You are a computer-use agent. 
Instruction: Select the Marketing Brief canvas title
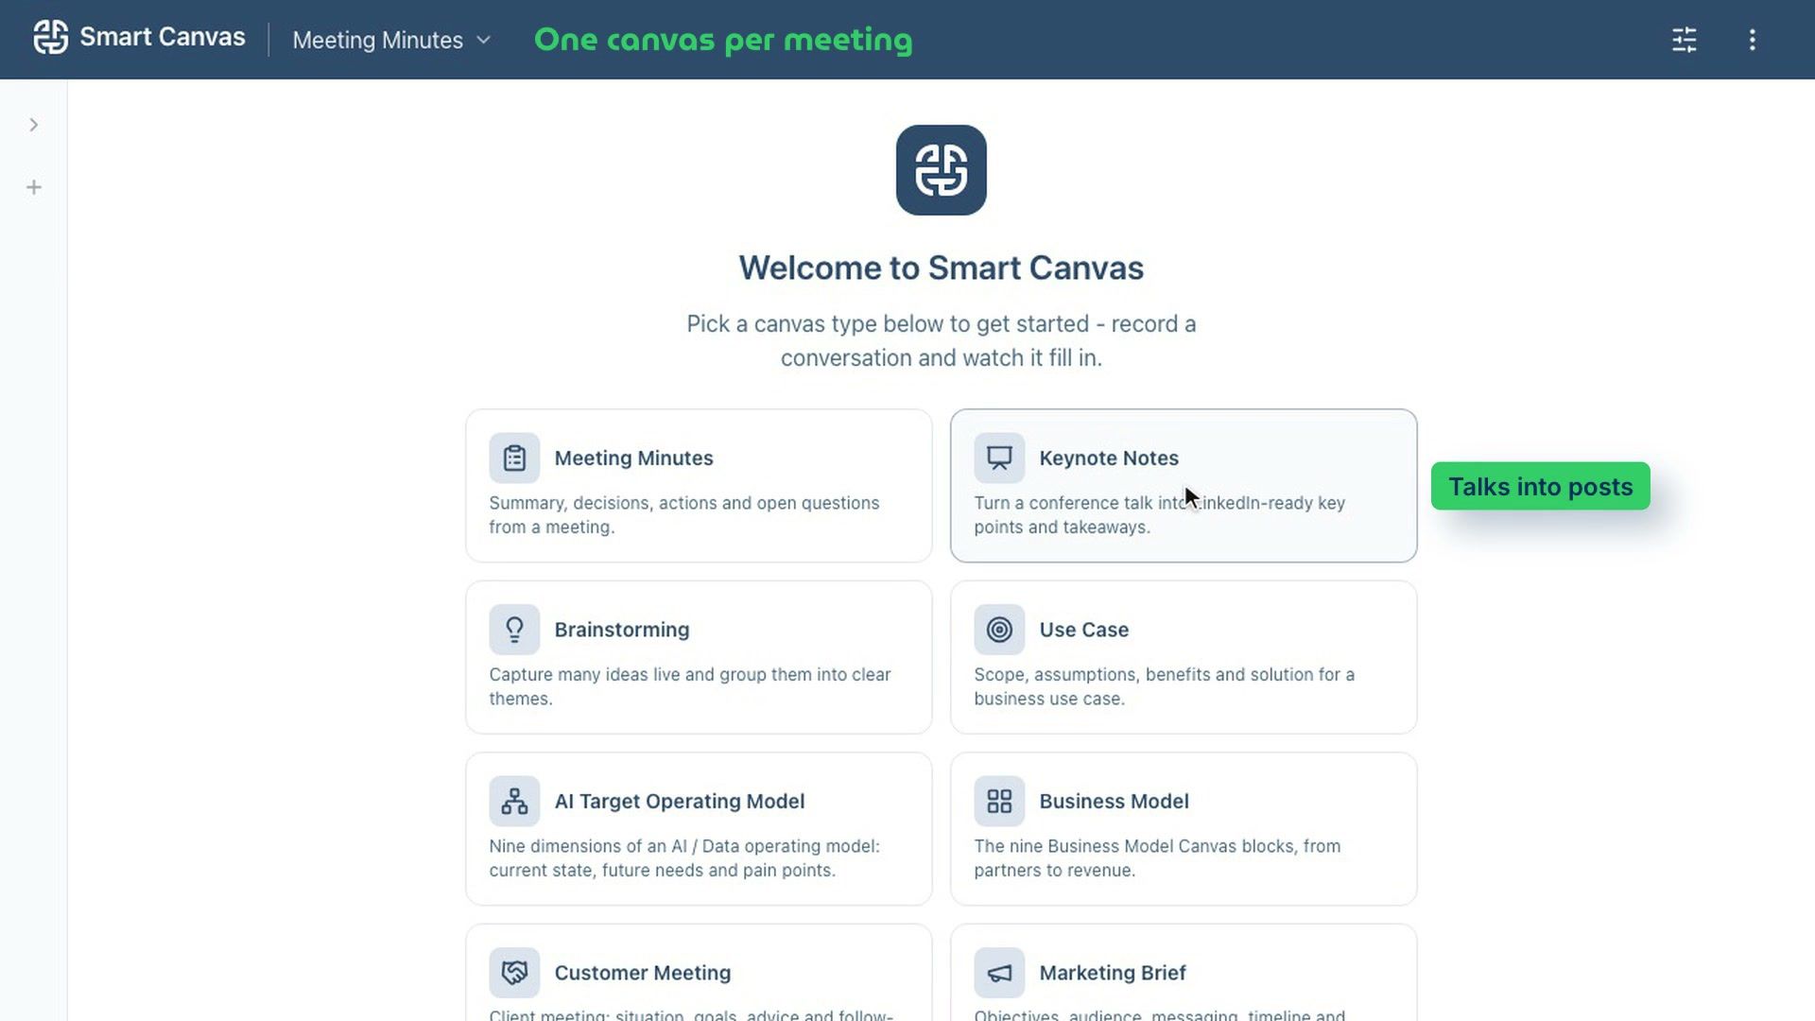[x=1112, y=973]
